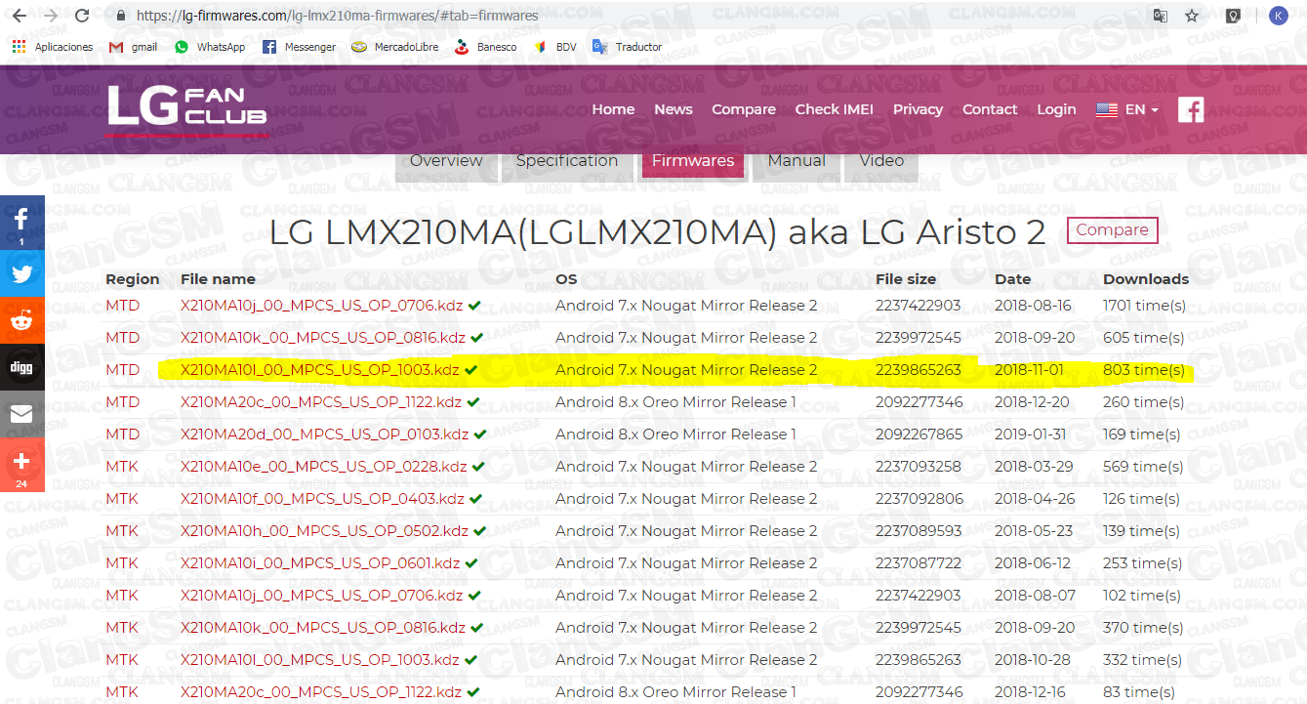1307x704 pixels.
Task: Click downloads cell 1701 time(s)
Action: point(1144,306)
